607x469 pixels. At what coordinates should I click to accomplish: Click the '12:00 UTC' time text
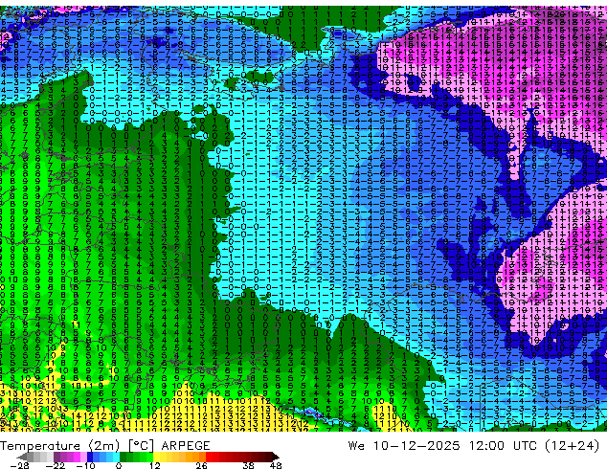click(x=503, y=446)
